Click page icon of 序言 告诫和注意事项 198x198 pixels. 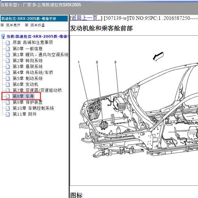click(8, 43)
